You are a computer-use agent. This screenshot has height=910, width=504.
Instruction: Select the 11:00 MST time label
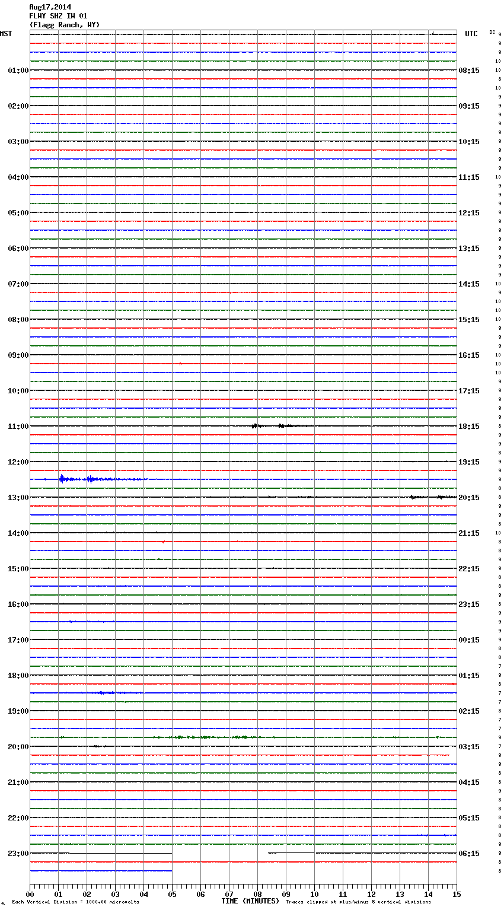18,427
